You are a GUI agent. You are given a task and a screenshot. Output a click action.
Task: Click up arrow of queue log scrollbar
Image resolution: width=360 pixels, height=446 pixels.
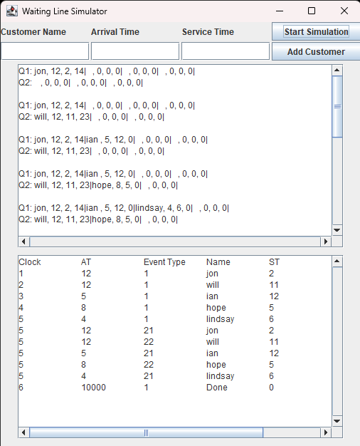(x=337, y=71)
